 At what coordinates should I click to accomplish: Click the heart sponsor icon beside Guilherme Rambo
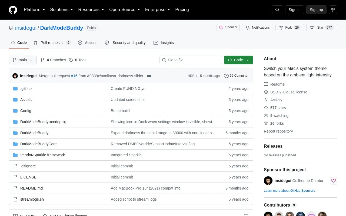334,181
